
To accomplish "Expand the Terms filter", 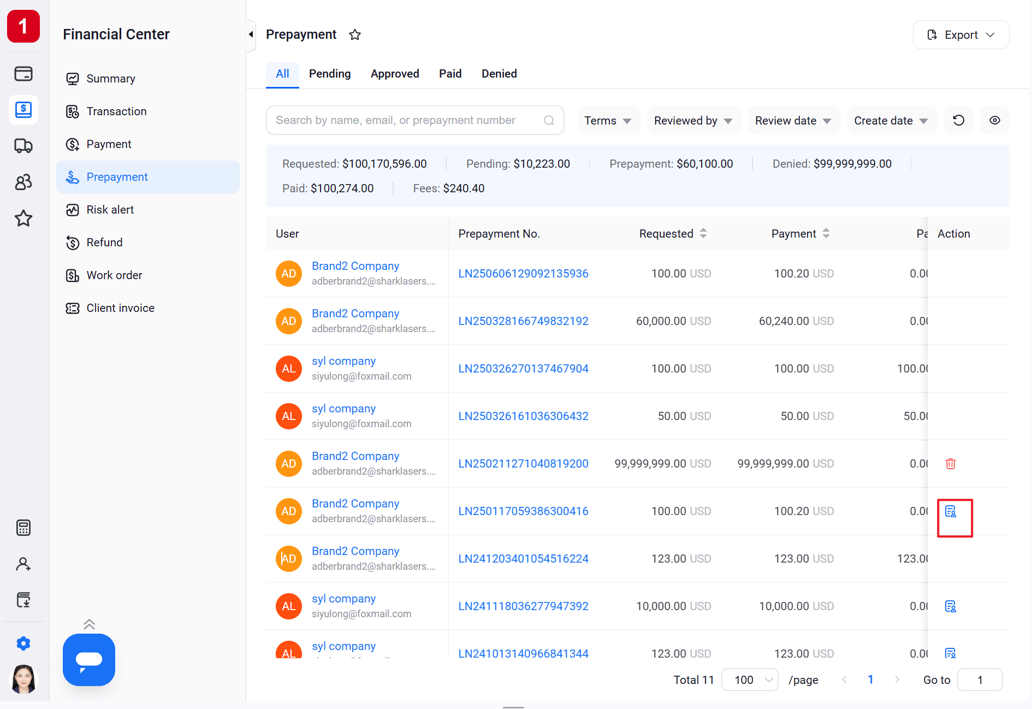I will click(609, 120).
